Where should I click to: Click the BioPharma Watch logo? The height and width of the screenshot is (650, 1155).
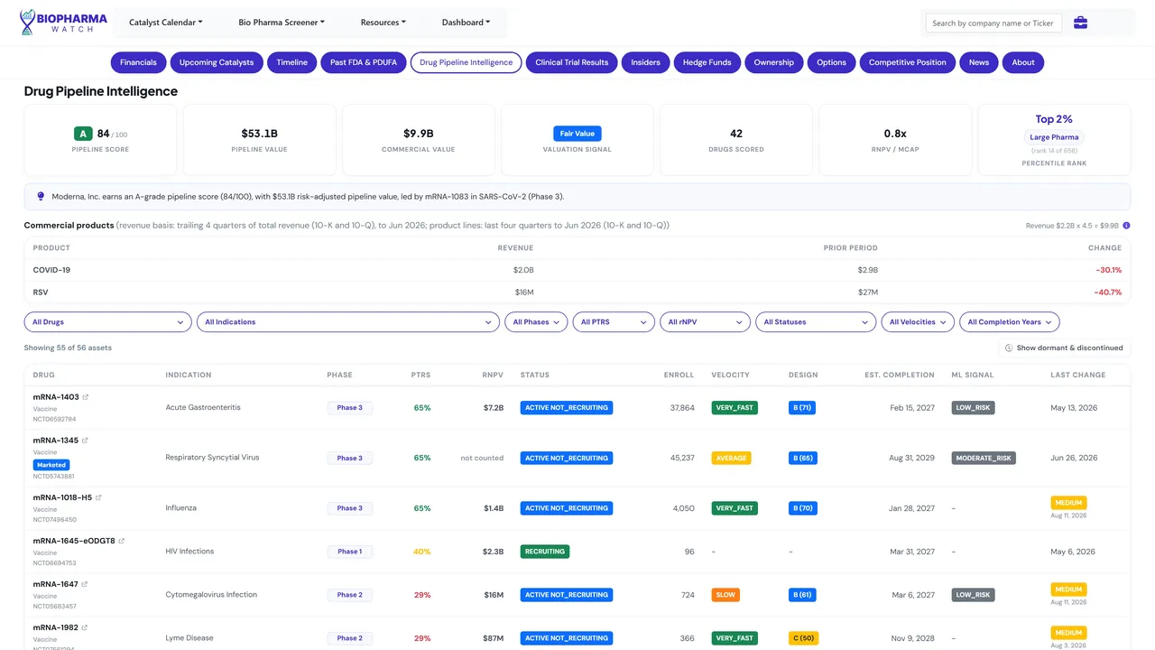pyautogui.click(x=63, y=23)
